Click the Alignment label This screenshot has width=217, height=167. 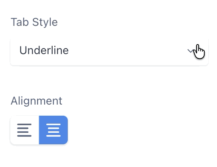(x=37, y=101)
